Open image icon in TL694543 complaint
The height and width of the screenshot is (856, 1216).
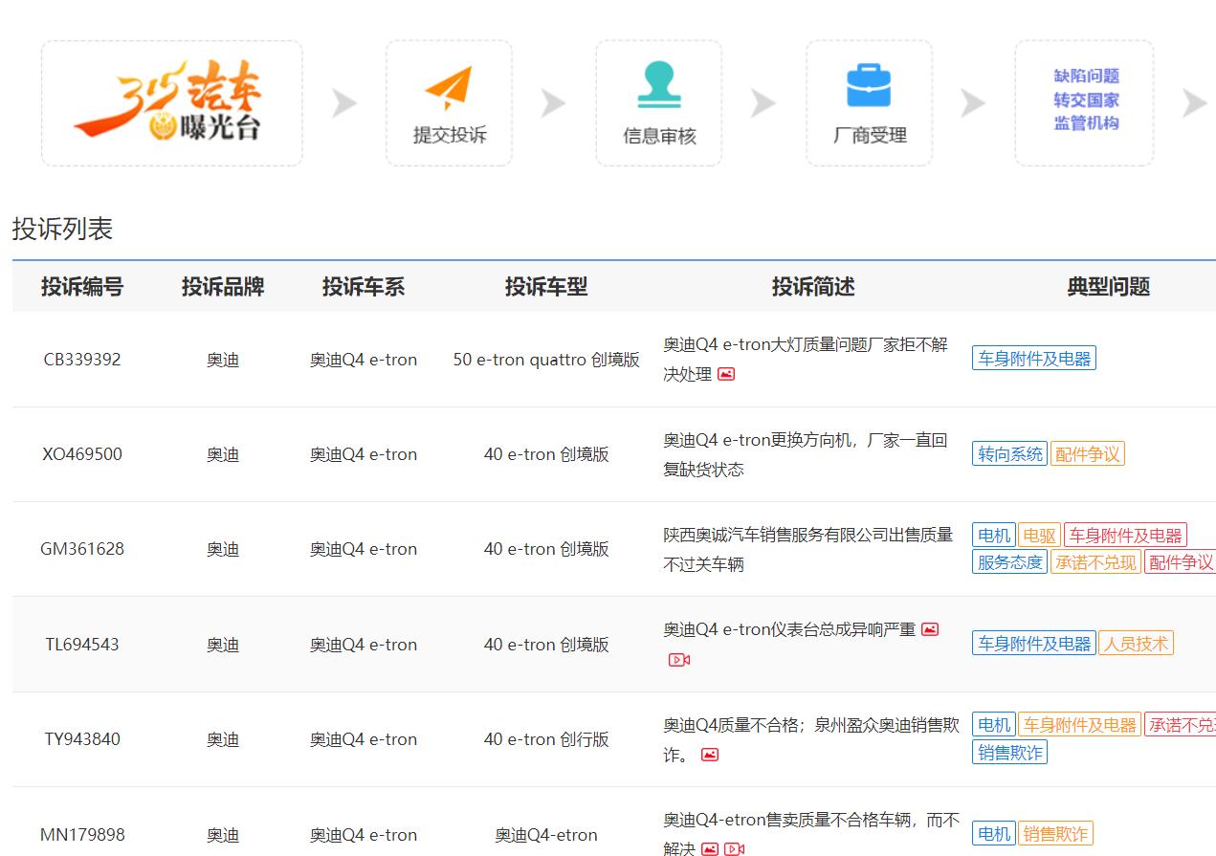(930, 629)
